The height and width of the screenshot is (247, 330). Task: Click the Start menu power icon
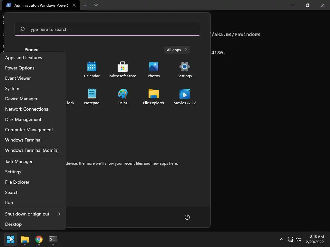(x=187, y=217)
